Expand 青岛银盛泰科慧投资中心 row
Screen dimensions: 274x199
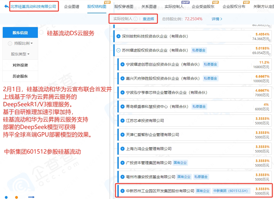click(123, 107)
